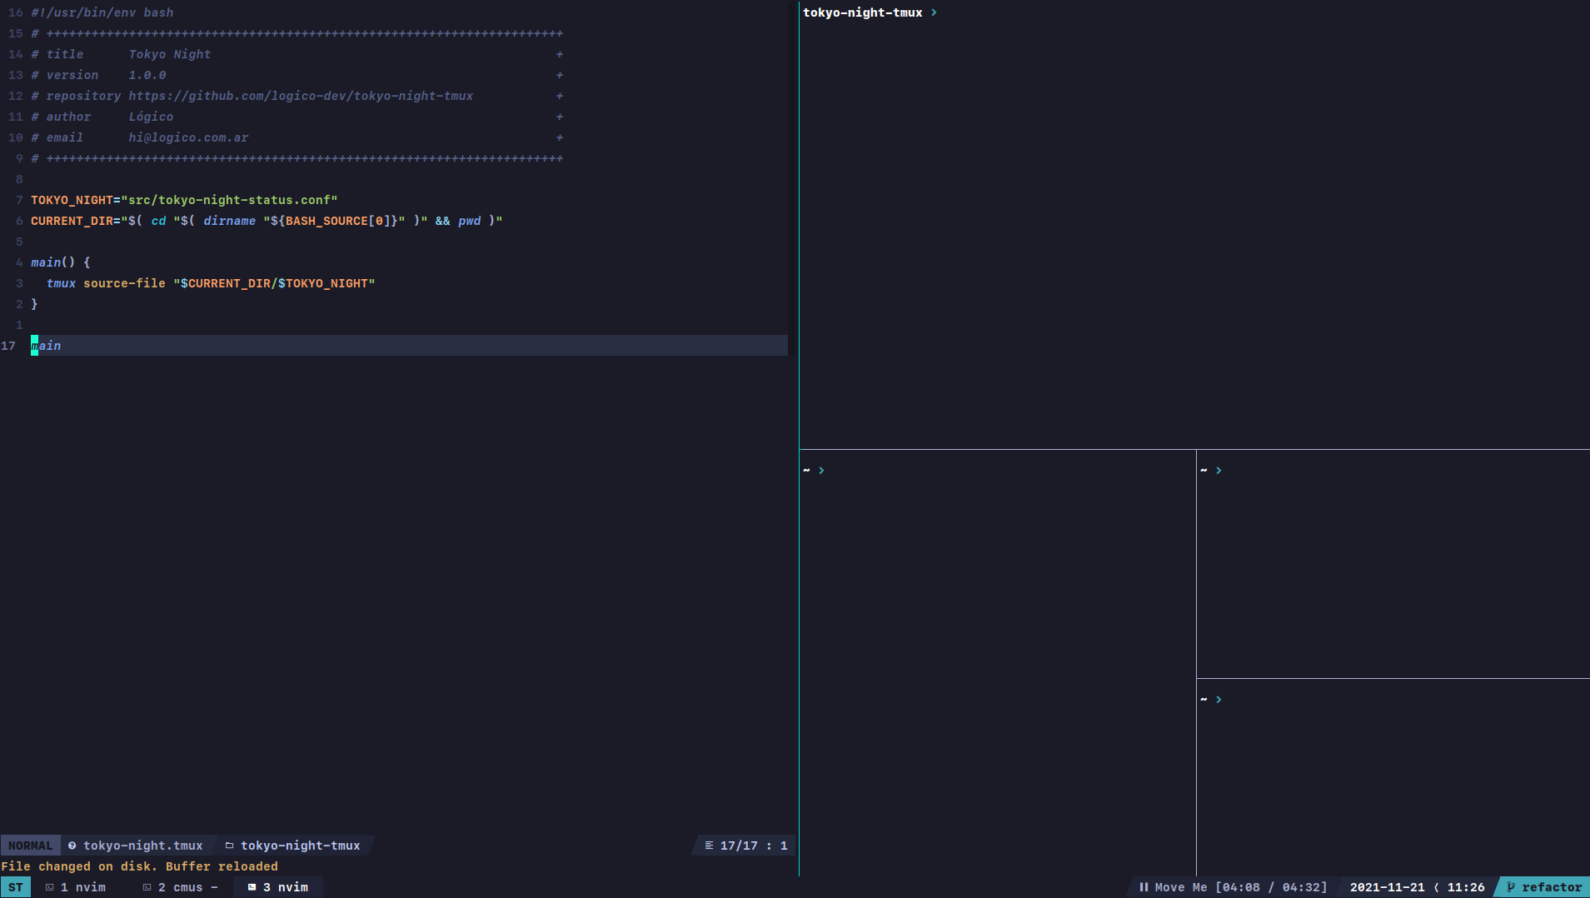1590x898 pixels.
Task: Click terminal icon of window 3 nvim
Action: 252,887
